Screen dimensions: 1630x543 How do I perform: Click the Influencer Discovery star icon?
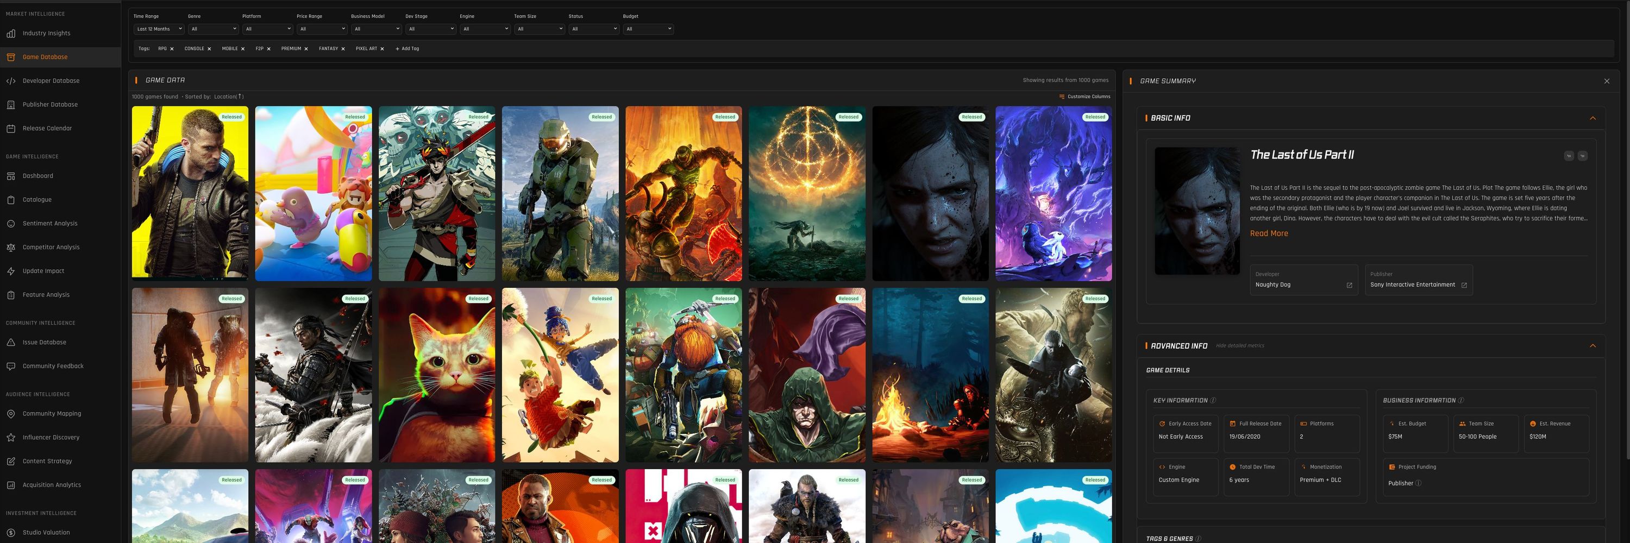coord(11,438)
